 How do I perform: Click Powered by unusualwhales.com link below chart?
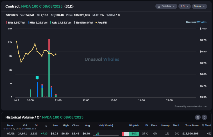click(x=191, y=106)
